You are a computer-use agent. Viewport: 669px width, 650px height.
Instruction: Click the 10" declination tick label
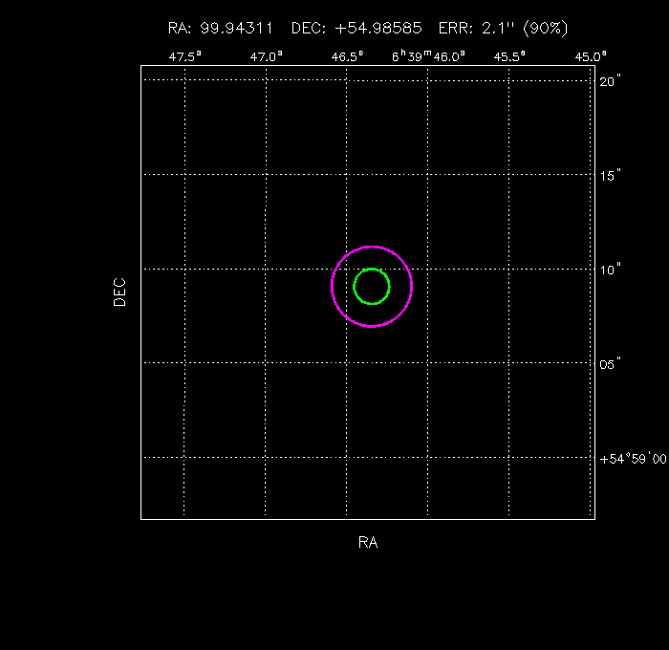(610, 270)
